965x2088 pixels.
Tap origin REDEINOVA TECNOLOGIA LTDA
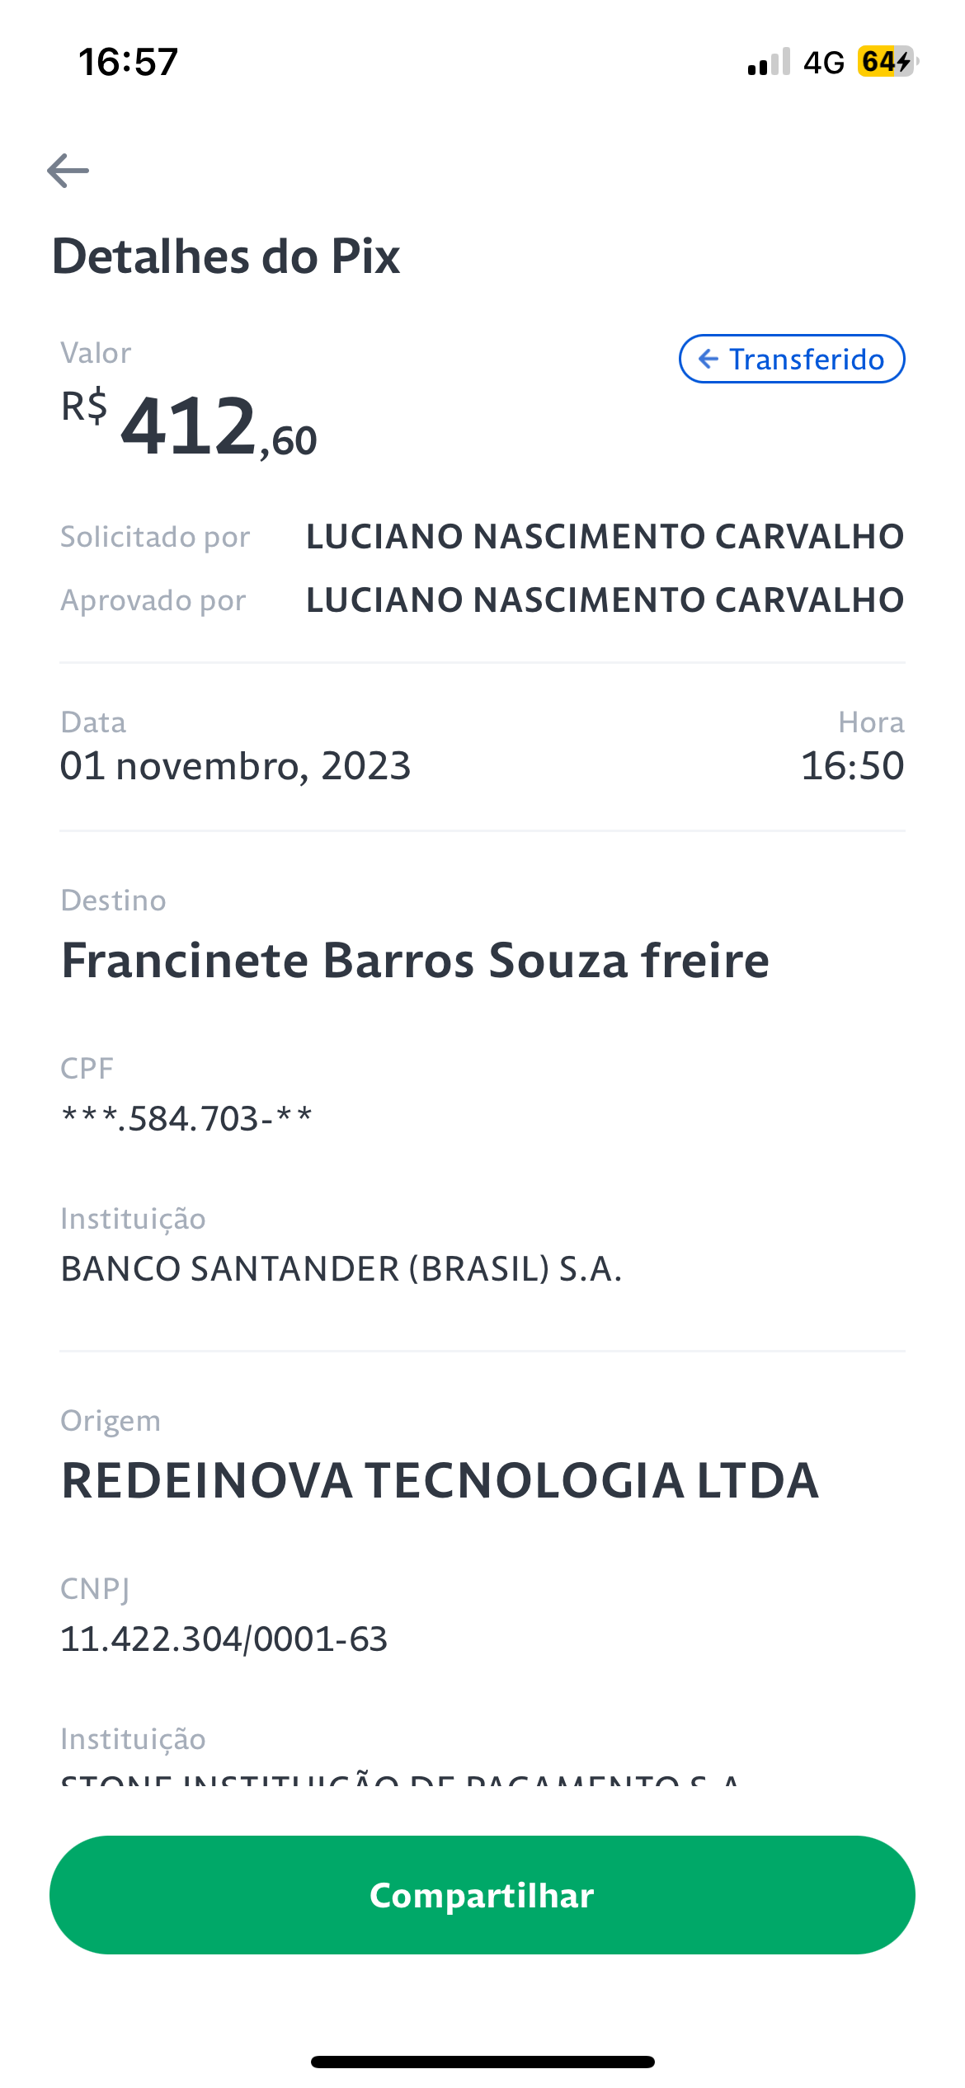(x=440, y=1480)
